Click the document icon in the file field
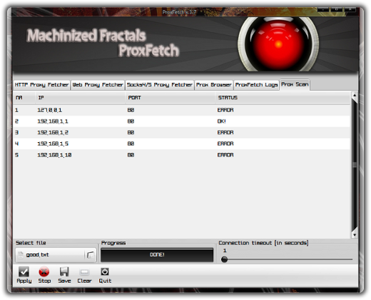Screen dimensions: 371x300 (21, 255)
